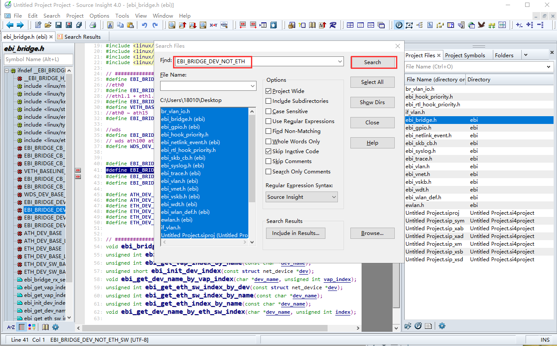Image resolution: width=557 pixels, height=346 pixels.
Task: Open the project panel tab overflow arrow
Action: [x=525, y=55]
